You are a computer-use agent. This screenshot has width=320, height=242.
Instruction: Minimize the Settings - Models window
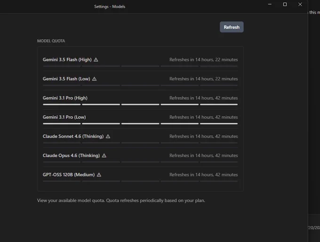[x=270, y=4]
